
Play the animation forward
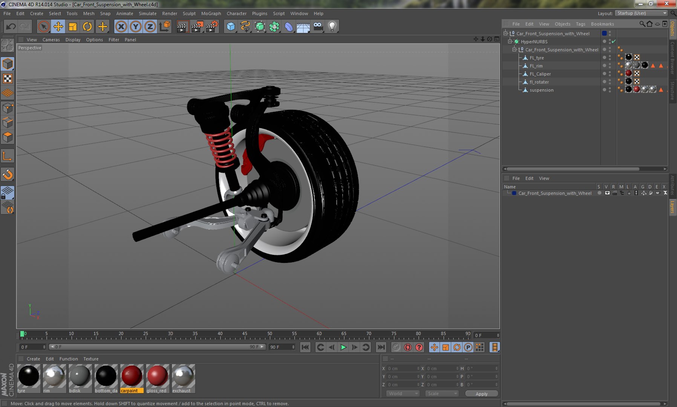pos(343,347)
